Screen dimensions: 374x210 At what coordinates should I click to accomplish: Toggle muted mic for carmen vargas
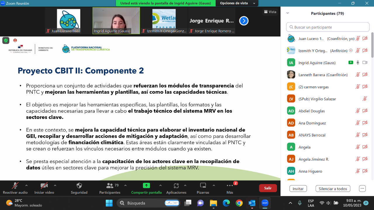pyautogui.click(x=358, y=87)
